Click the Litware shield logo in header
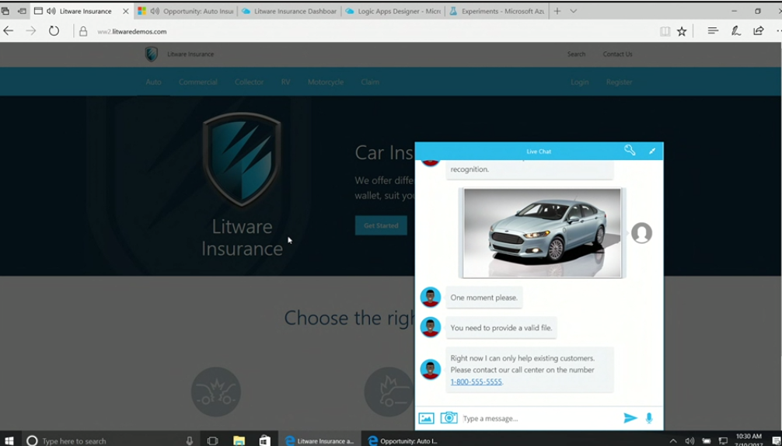The image size is (782, 446). (x=151, y=54)
